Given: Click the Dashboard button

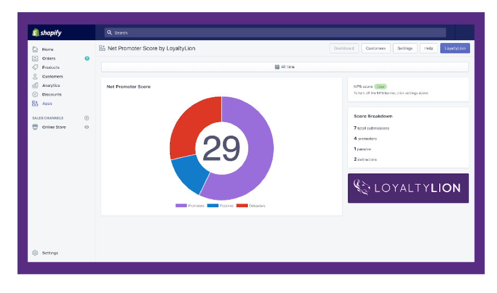Looking at the screenshot, I should click(x=344, y=48).
